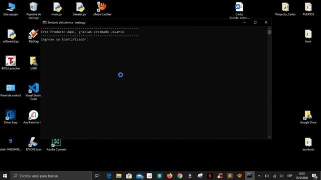The image size is (321, 180).
Task: Open Microsoft Store from taskbar
Action: click(x=129, y=175)
